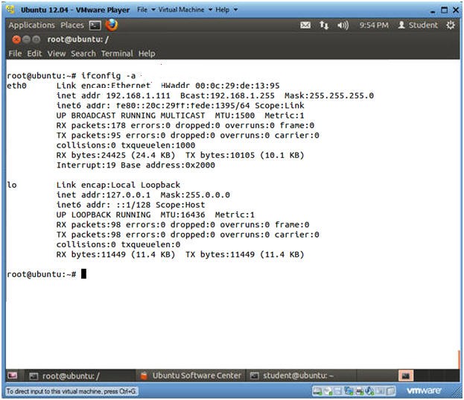The height and width of the screenshot is (400, 464).
Task: Click the Student user account indicator
Action: (x=417, y=25)
